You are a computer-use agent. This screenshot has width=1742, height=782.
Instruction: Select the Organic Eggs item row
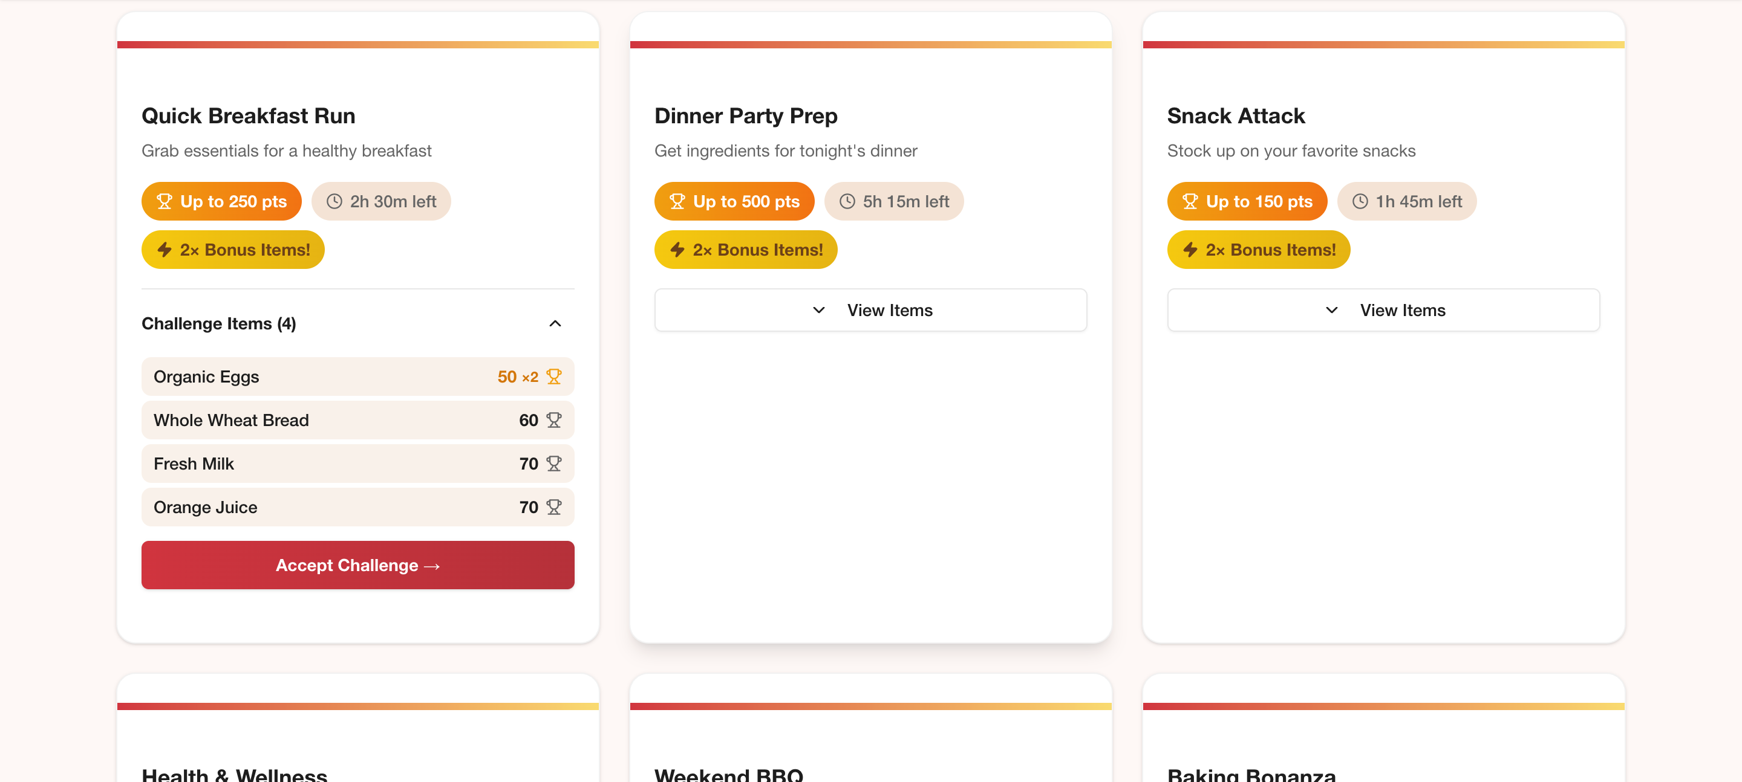357,376
